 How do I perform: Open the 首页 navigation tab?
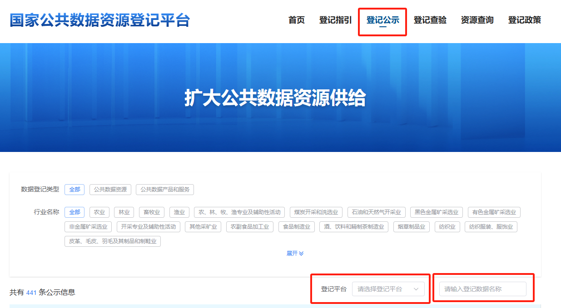[x=296, y=20]
